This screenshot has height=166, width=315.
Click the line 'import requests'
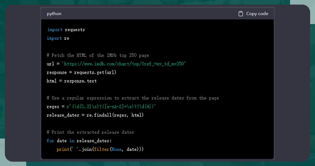coord(66,30)
